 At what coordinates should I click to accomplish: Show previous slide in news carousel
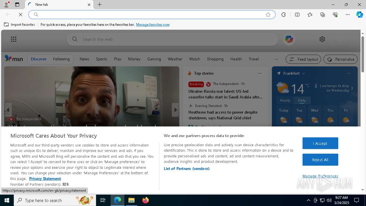[x=8, y=110]
